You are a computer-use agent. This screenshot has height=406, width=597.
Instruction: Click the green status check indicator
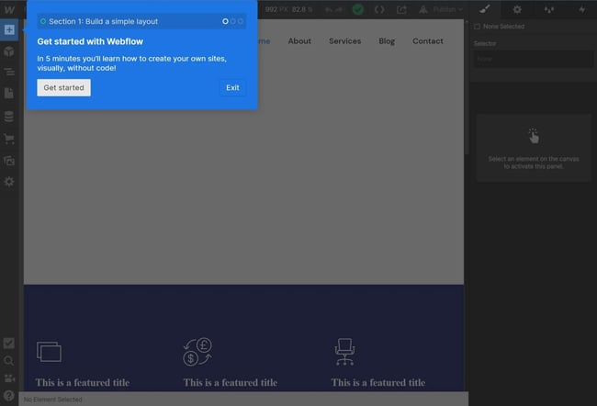pos(357,9)
